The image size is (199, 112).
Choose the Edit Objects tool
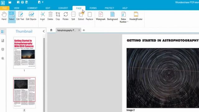click(31, 16)
